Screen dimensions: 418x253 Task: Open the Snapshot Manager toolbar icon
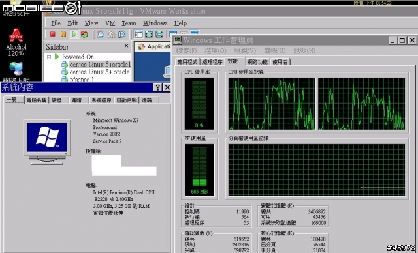click(x=121, y=34)
